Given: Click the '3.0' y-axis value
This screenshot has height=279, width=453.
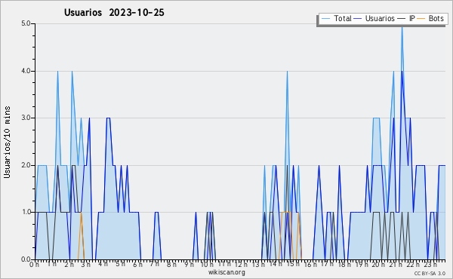Looking at the screenshot, I should 26,118.
